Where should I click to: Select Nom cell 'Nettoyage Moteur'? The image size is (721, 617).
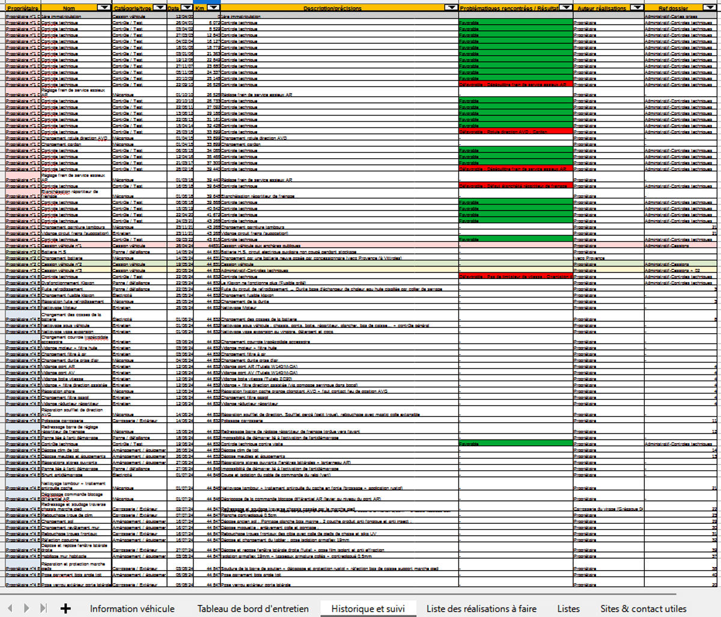point(76,307)
